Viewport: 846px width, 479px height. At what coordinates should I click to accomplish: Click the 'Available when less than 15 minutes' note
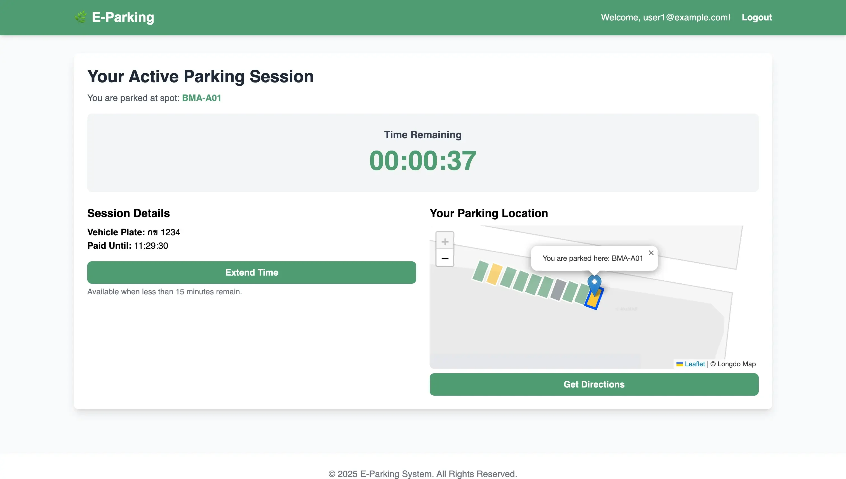pos(164,292)
